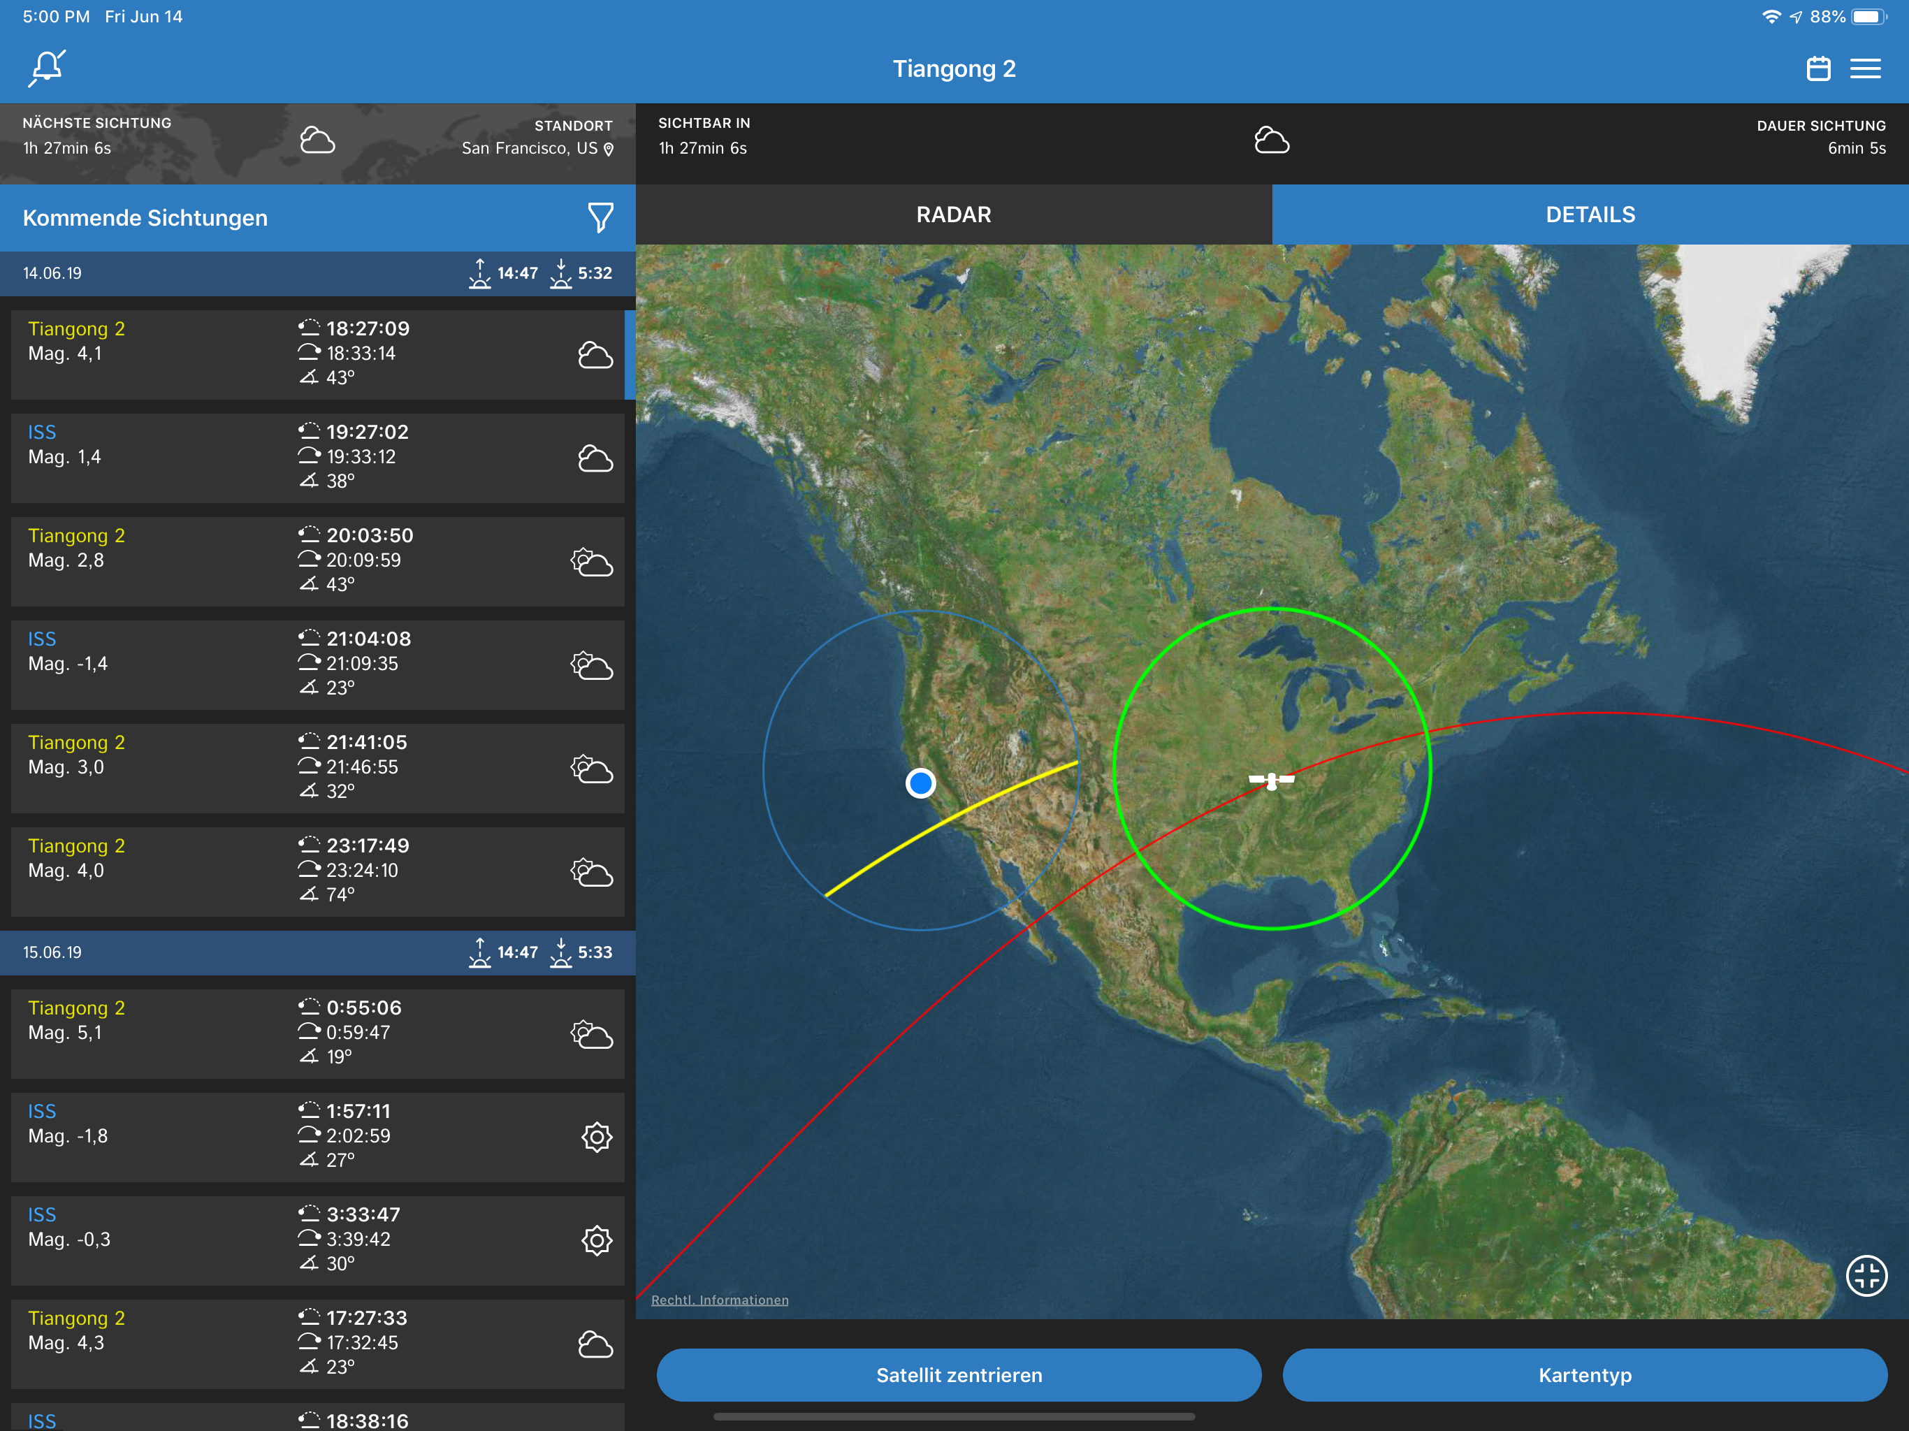Tap weather icon for 23:17:49 Tiangong pass
This screenshot has width=1909, height=1431.
(x=592, y=873)
